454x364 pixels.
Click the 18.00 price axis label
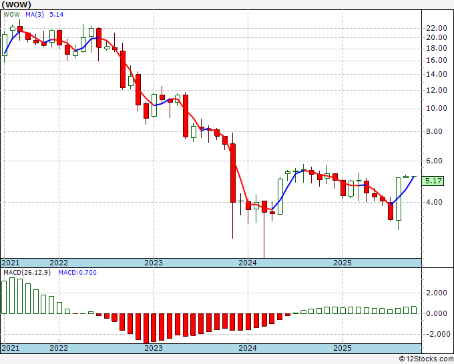coord(437,48)
